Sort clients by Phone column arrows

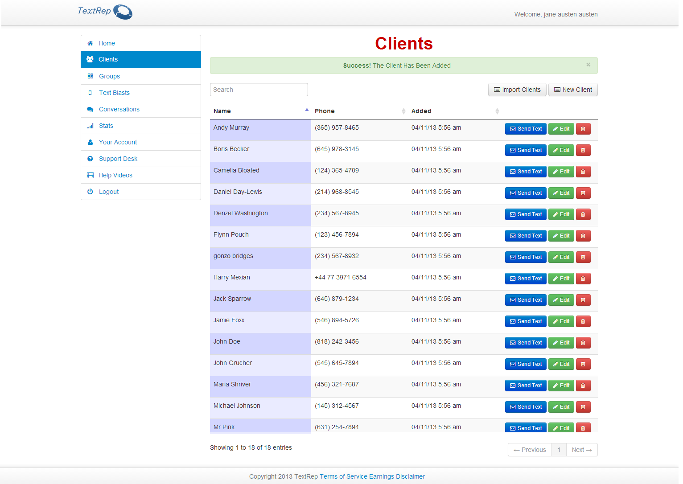point(403,111)
